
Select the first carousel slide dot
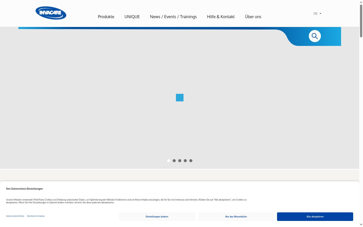pyautogui.click(x=169, y=161)
